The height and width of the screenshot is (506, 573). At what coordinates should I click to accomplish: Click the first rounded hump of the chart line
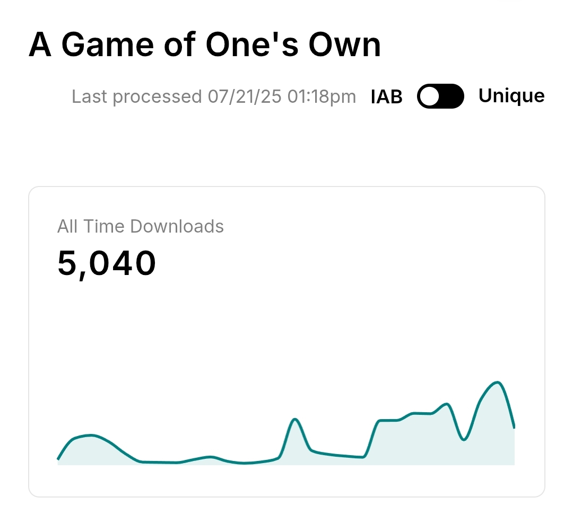(91, 436)
